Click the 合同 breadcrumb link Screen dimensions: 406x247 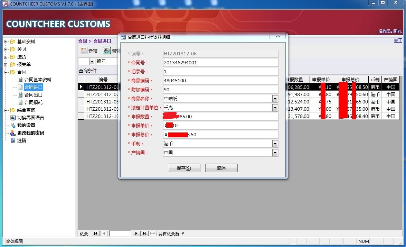pyautogui.click(x=82, y=41)
